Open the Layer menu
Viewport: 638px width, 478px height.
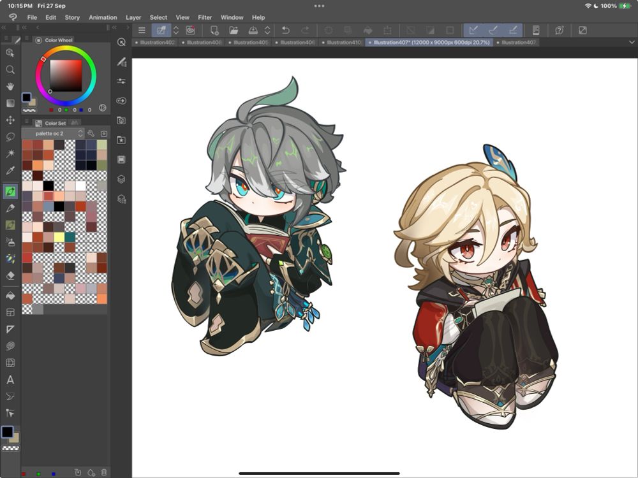click(x=133, y=17)
